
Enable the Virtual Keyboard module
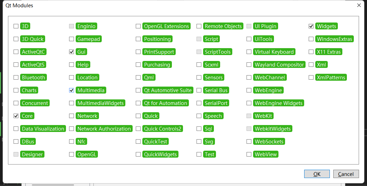249,52
